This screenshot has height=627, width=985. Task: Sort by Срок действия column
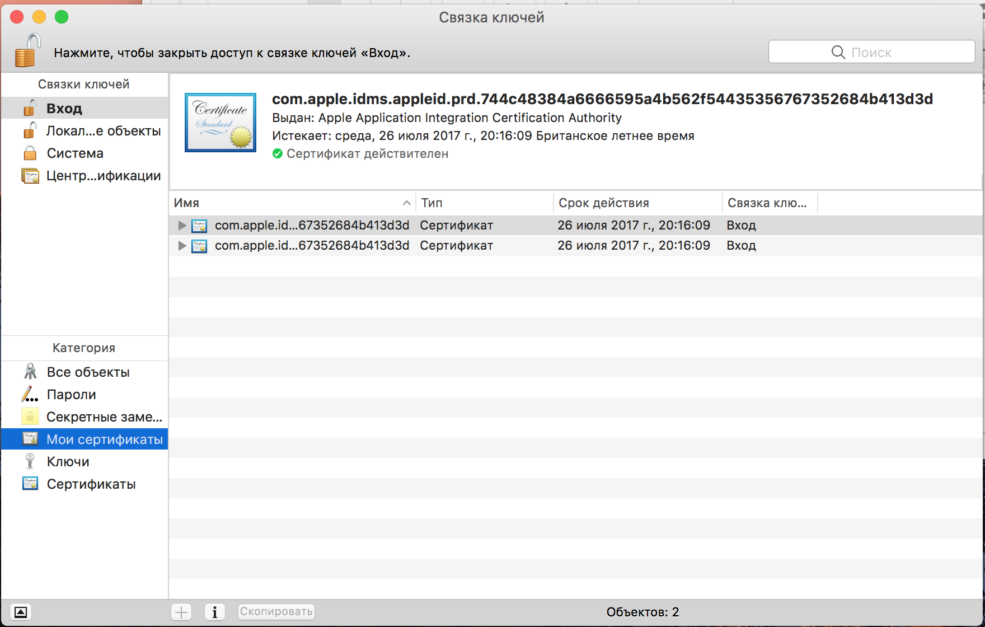pyautogui.click(x=637, y=203)
